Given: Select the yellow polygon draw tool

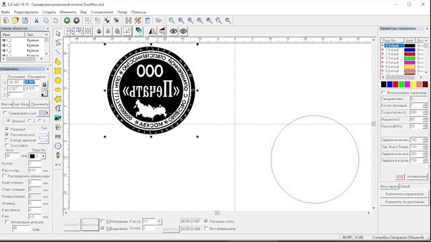Looking at the screenshot, I should [x=58, y=99].
